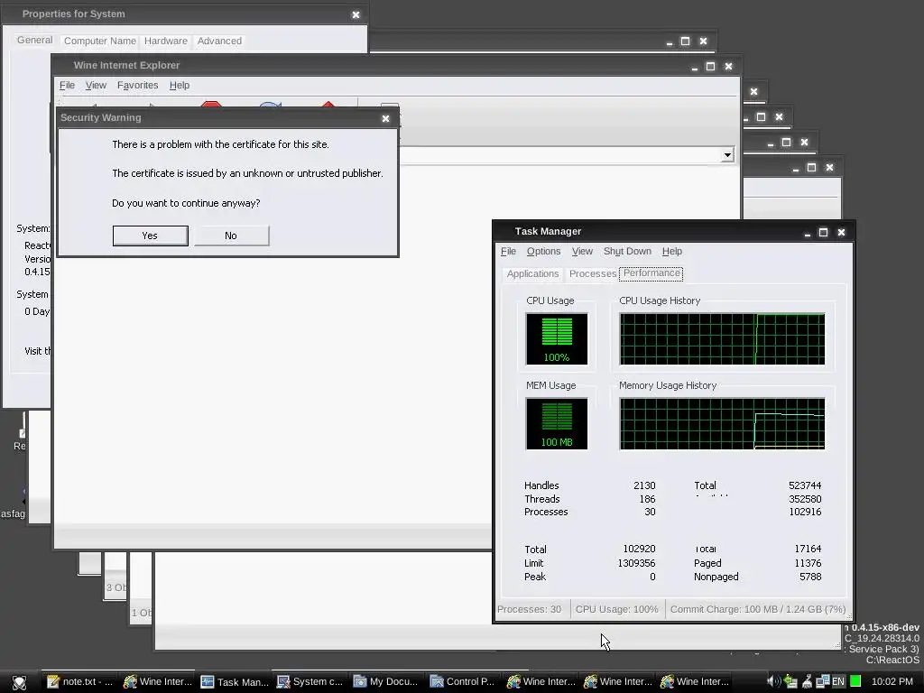Click the Handles value 2130

click(x=644, y=485)
